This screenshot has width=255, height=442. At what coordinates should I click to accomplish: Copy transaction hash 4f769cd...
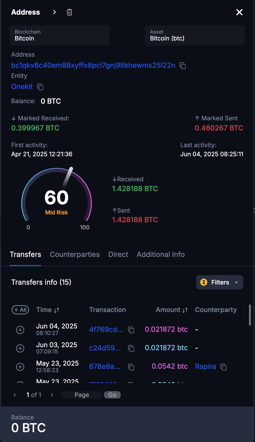(x=131, y=330)
